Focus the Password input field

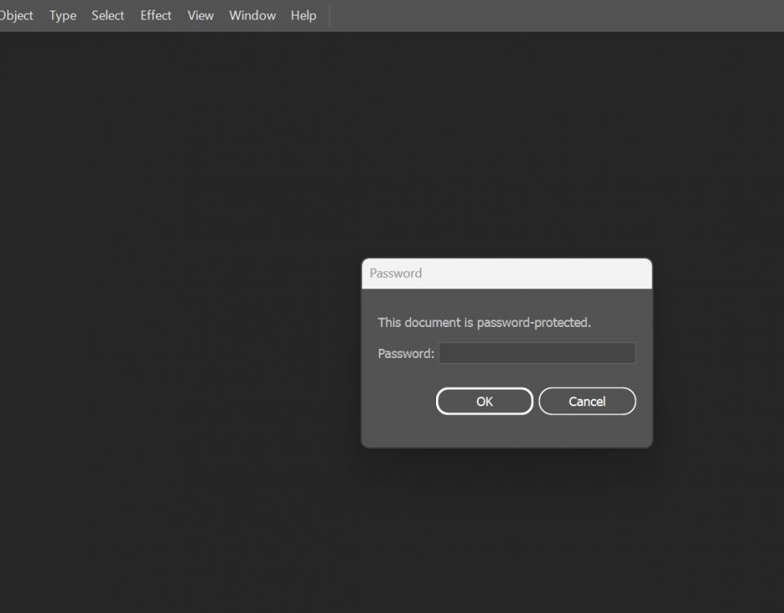[x=537, y=353]
